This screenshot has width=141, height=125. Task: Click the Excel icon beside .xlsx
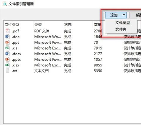pos(7,65)
